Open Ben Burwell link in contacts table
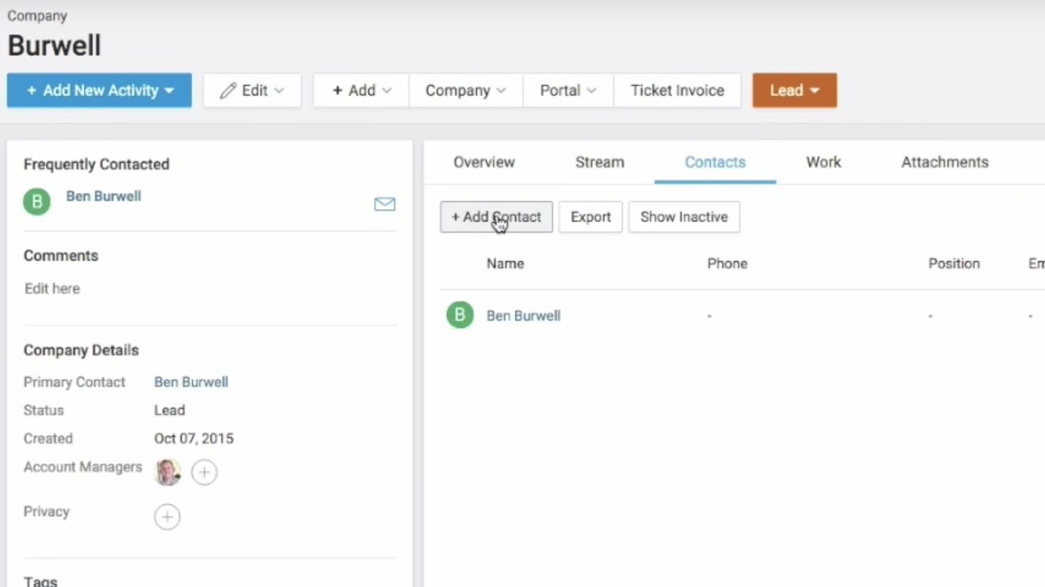 click(523, 316)
